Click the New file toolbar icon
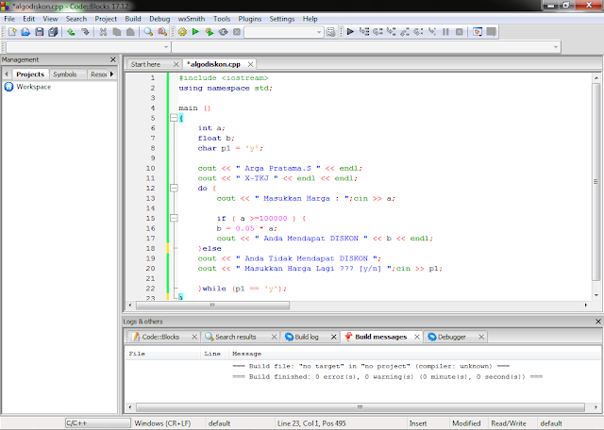The height and width of the screenshot is (430, 604). tap(12, 32)
